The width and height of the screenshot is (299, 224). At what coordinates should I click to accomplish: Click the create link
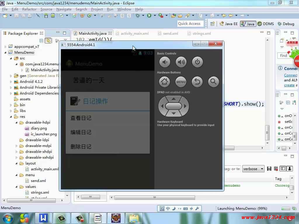[x=289, y=85]
